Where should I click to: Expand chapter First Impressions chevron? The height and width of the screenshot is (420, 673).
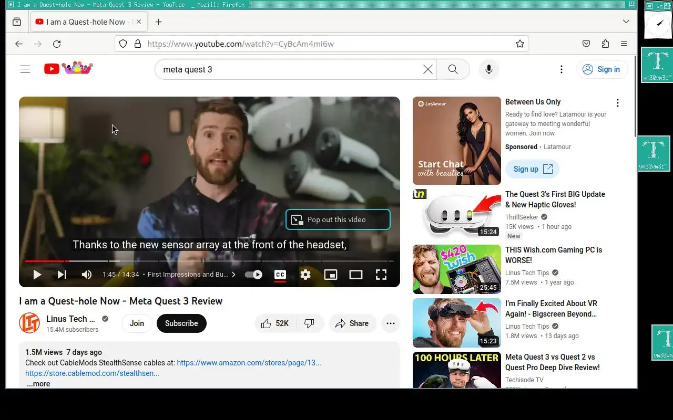(x=233, y=275)
